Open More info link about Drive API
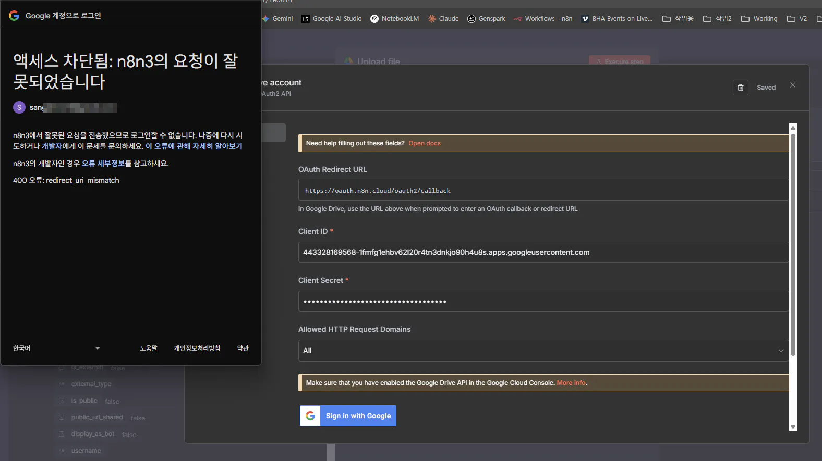The height and width of the screenshot is (461, 822). tap(571, 383)
